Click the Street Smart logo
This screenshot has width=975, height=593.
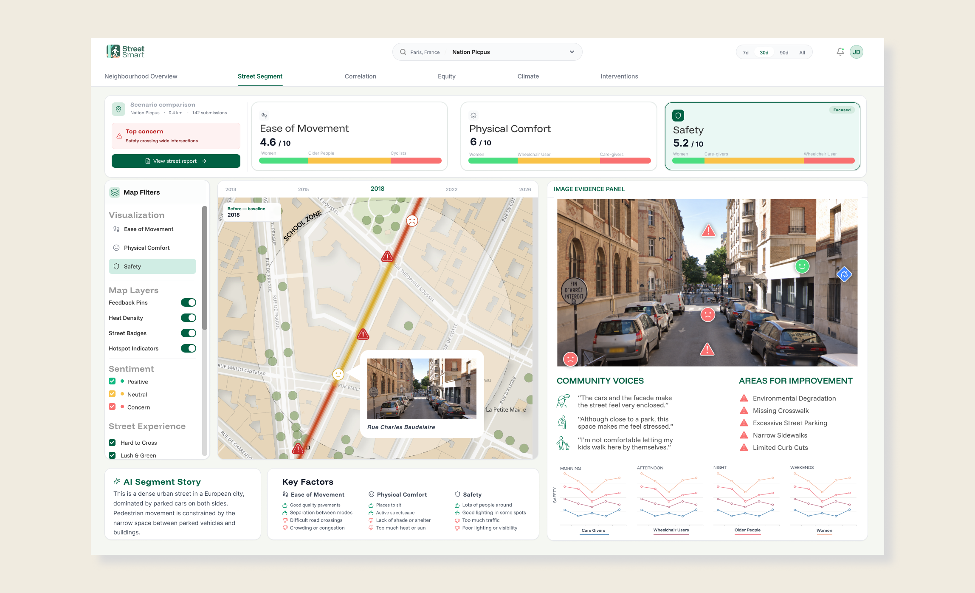125,52
